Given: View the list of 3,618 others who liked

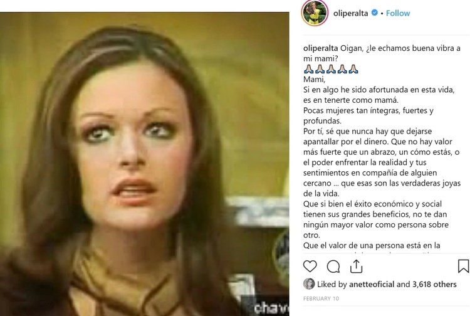Looking at the screenshot, I should click(434, 284).
